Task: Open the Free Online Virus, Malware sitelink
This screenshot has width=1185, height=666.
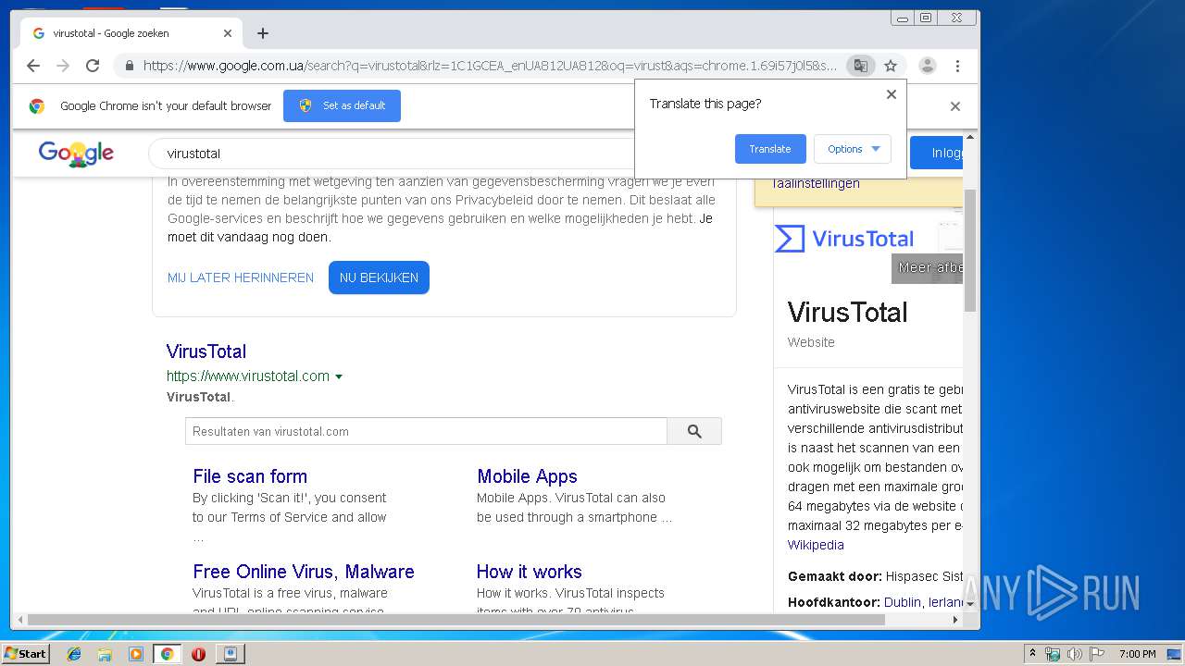Action: 304,572
